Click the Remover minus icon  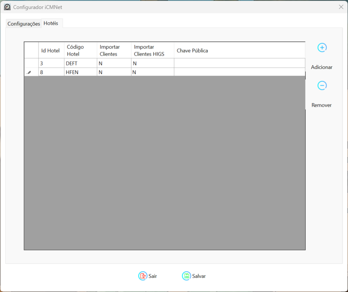[322, 86]
